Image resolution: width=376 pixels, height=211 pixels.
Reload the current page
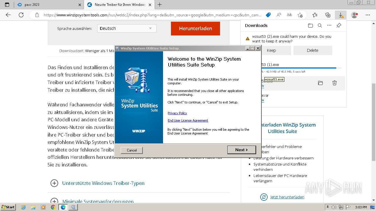[x=21, y=15]
